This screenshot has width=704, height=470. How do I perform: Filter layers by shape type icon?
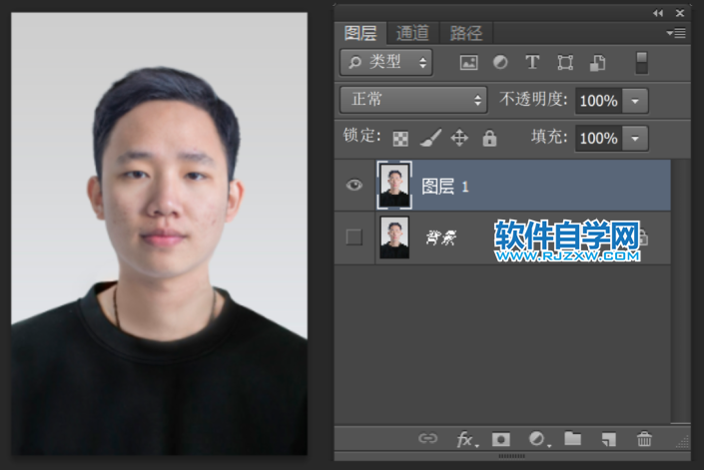pos(565,62)
